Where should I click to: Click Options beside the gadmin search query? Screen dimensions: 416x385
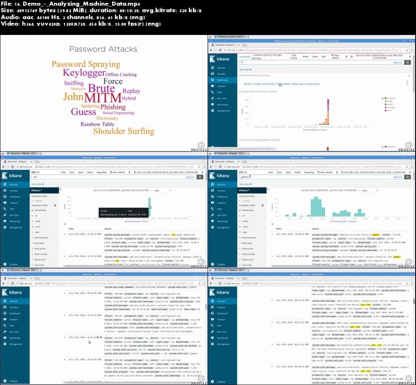click(397, 177)
